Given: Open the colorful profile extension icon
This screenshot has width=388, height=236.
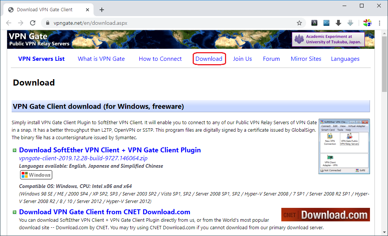Looking at the screenshot, I should [x=367, y=23].
